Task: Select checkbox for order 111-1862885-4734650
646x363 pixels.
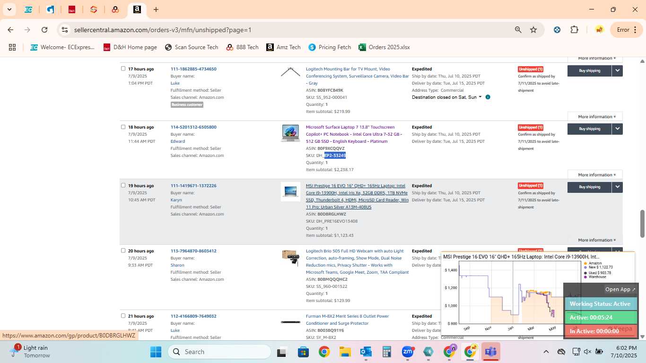Action: point(123,69)
